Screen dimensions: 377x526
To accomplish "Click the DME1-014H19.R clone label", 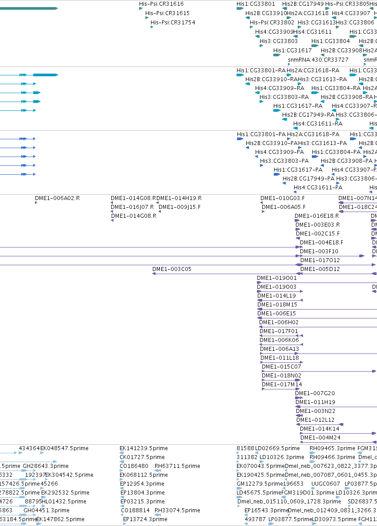I will pos(179,198).
